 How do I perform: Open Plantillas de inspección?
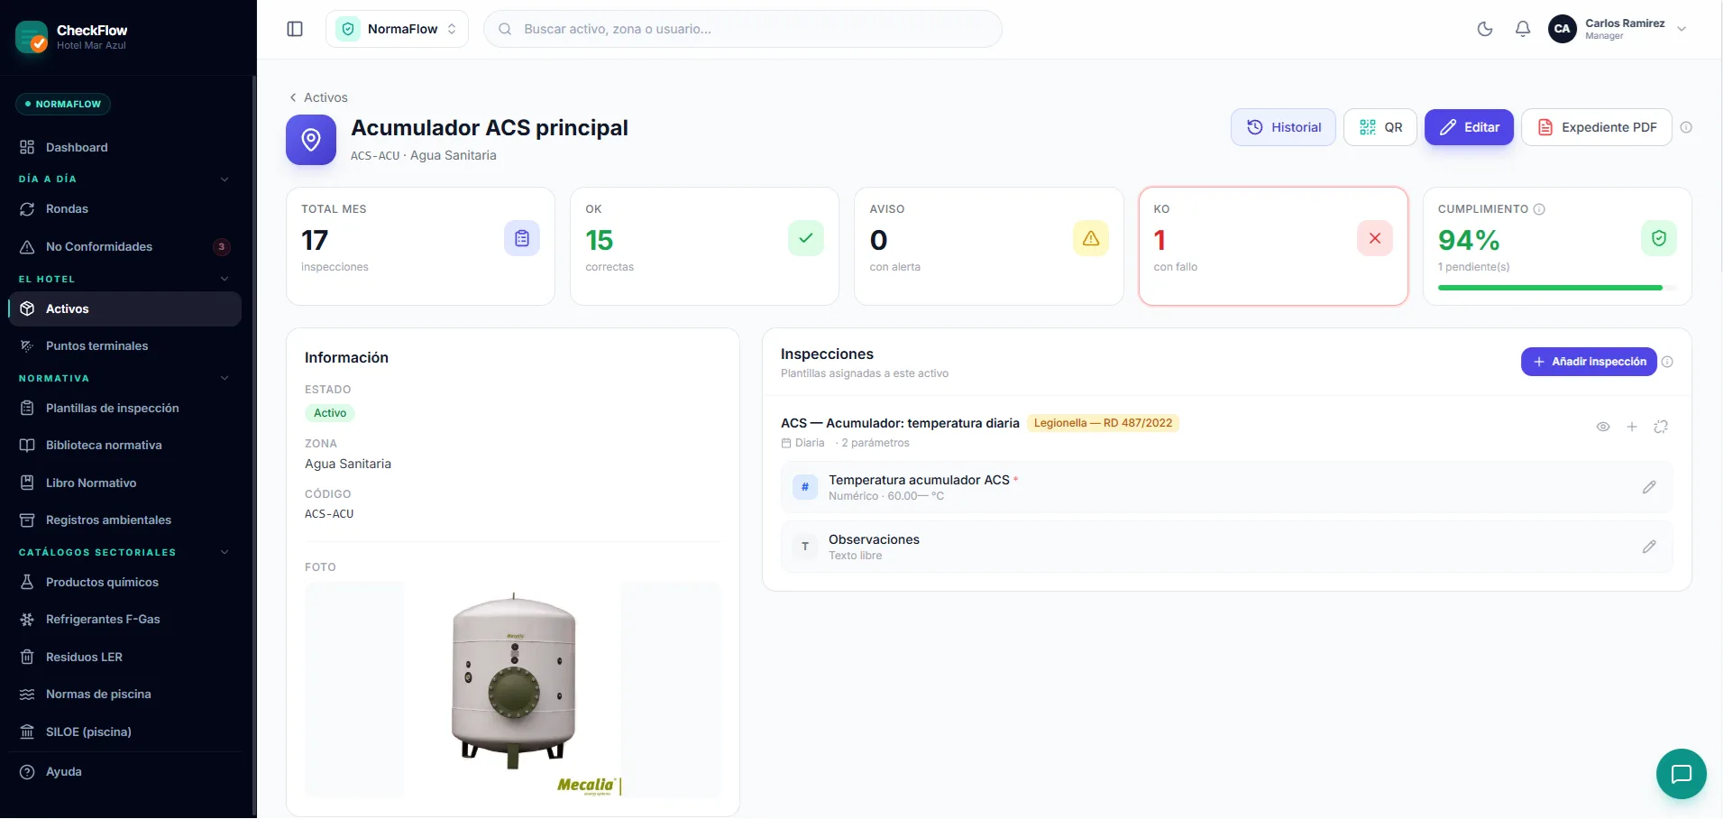point(124,409)
